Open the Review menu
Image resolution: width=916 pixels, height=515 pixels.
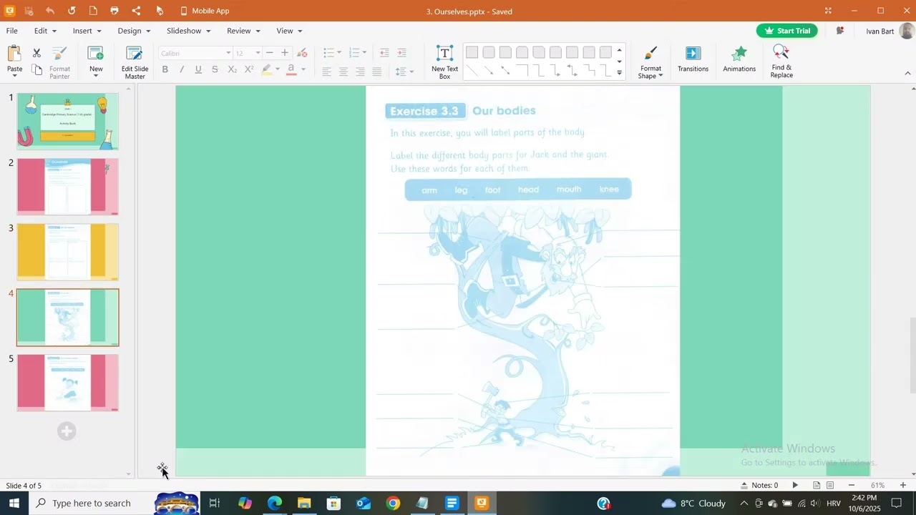coord(243,31)
